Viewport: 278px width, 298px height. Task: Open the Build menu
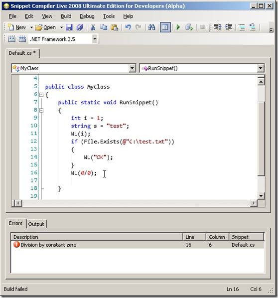click(66, 16)
